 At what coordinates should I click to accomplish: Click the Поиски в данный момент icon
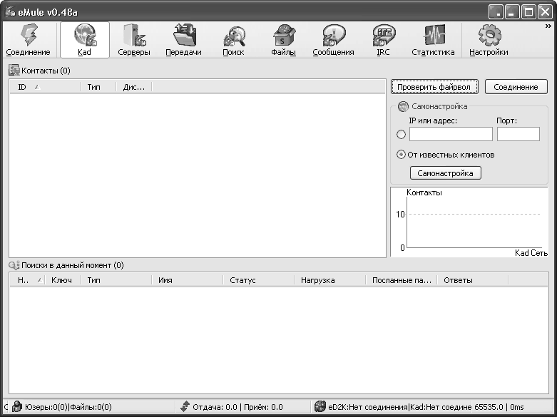coord(14,265)
